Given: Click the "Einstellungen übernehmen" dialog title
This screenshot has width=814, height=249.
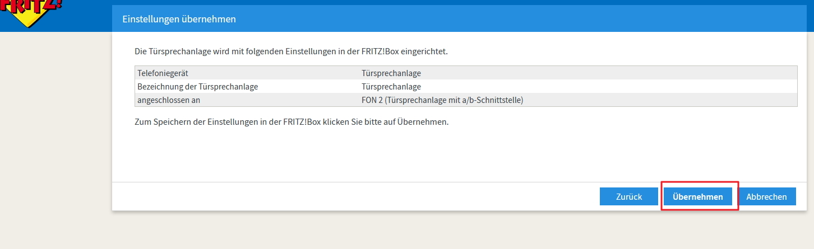Looking at the screenshot, I should coord(179,19).
